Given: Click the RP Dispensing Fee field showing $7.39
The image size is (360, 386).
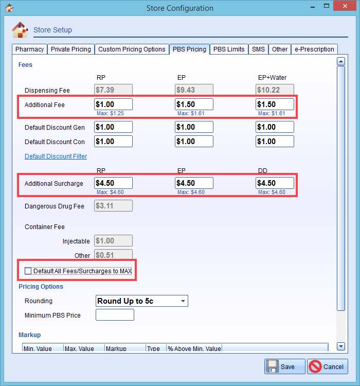Looking at the screenshot, I should click(x=113, y=90).
